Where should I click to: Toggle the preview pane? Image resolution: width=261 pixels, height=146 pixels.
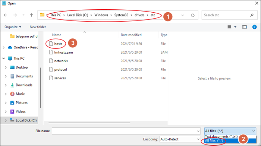click(x=244, y=27)
